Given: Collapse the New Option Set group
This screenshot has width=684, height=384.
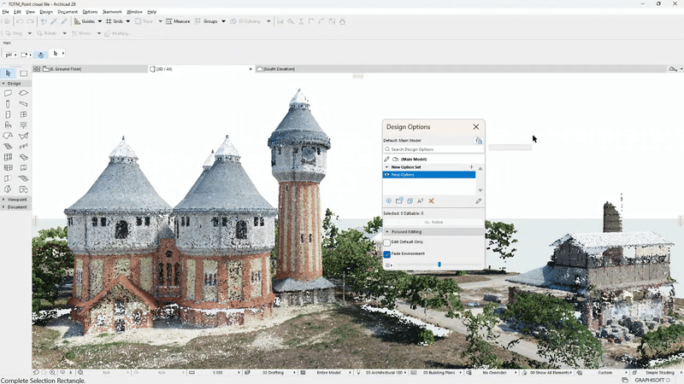Looking at the screenshot, I should [x=386, y=167].
